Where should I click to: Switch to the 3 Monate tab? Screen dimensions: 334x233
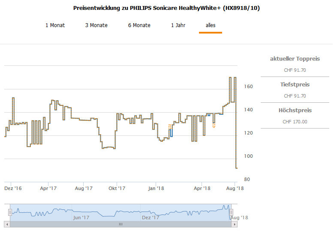click(96, 25)
